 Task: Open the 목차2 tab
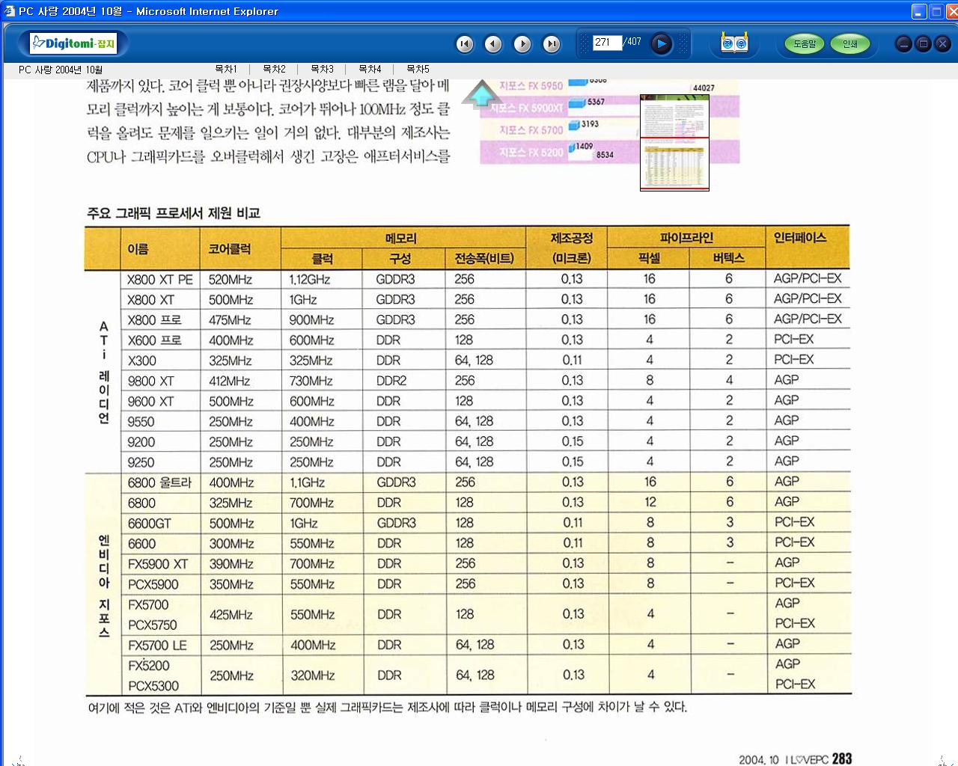click(x=274, y=69)
